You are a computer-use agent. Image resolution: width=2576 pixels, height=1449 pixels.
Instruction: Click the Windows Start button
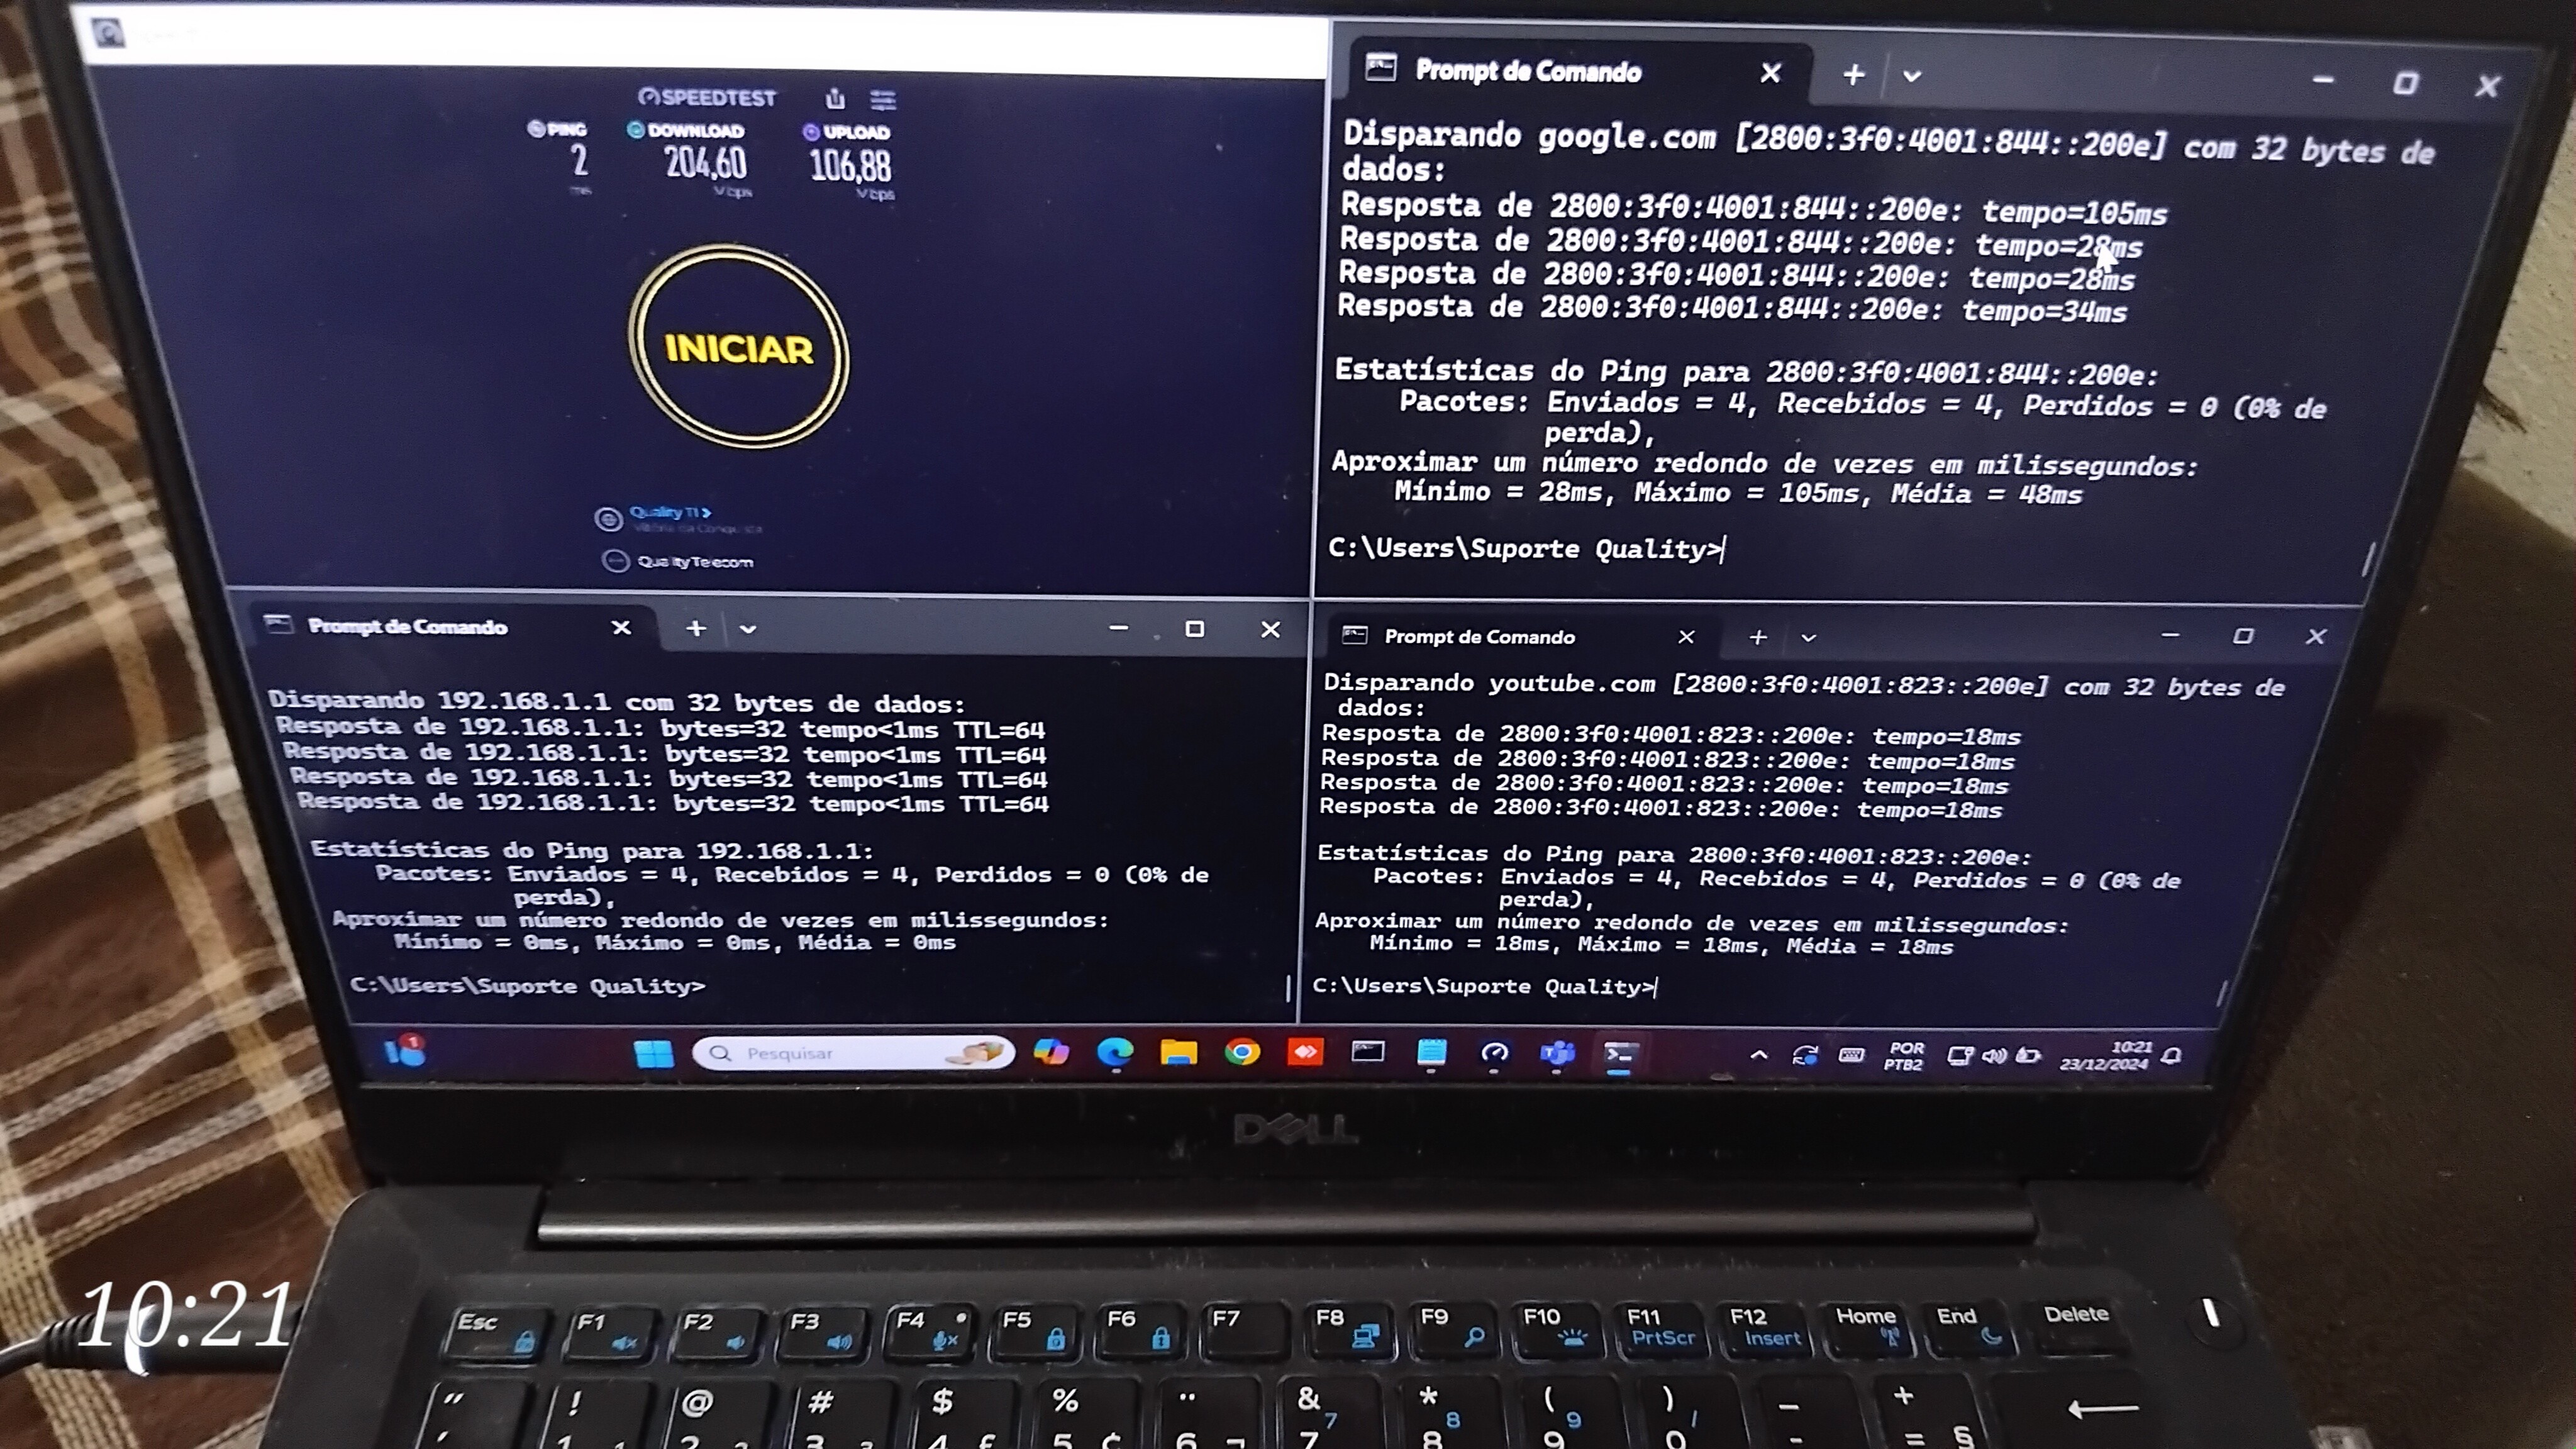[x=653, y=1053]
